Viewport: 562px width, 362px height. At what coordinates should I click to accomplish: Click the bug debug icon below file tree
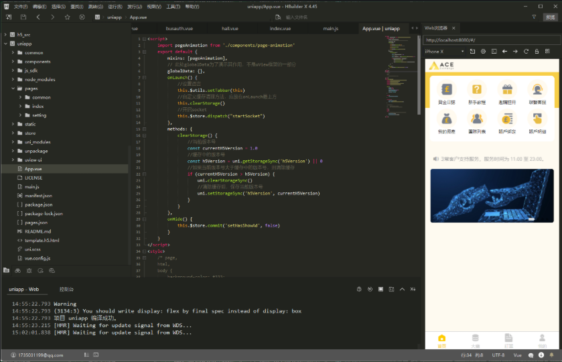[29, 271]
